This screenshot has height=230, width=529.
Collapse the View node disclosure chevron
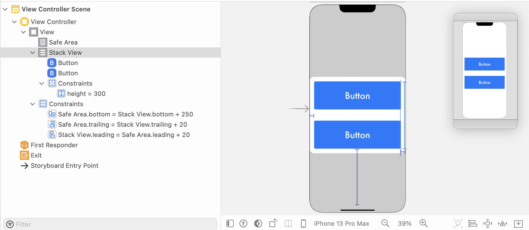click(23, 32)
